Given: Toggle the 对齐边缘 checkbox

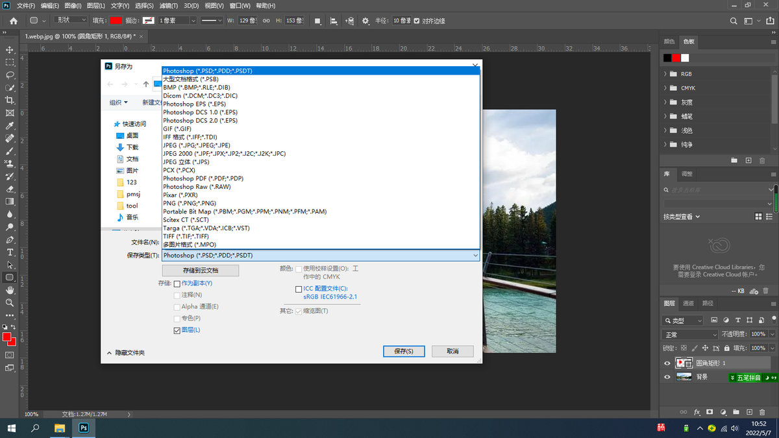Looking at the screenshot, I should pyautogui.click(x=417, y=21).
